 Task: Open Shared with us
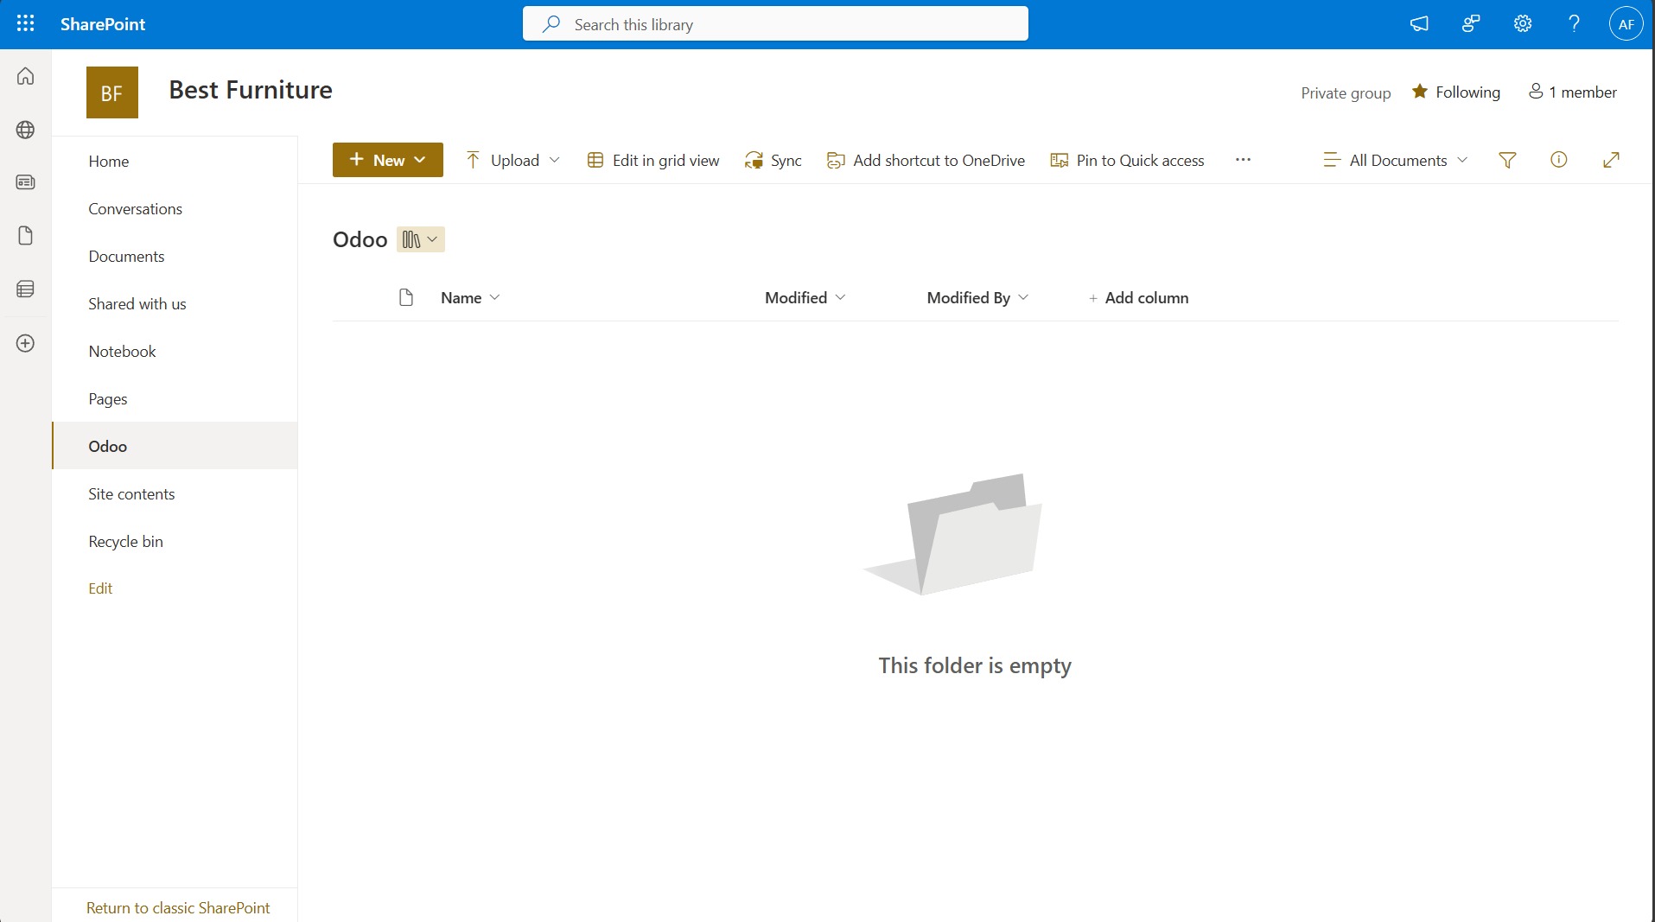pos(137,304)
